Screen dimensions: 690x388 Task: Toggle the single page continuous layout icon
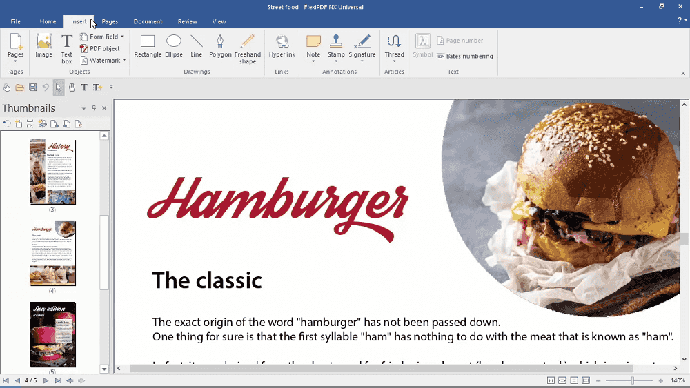pyautogui.click(x=574, y=380)
